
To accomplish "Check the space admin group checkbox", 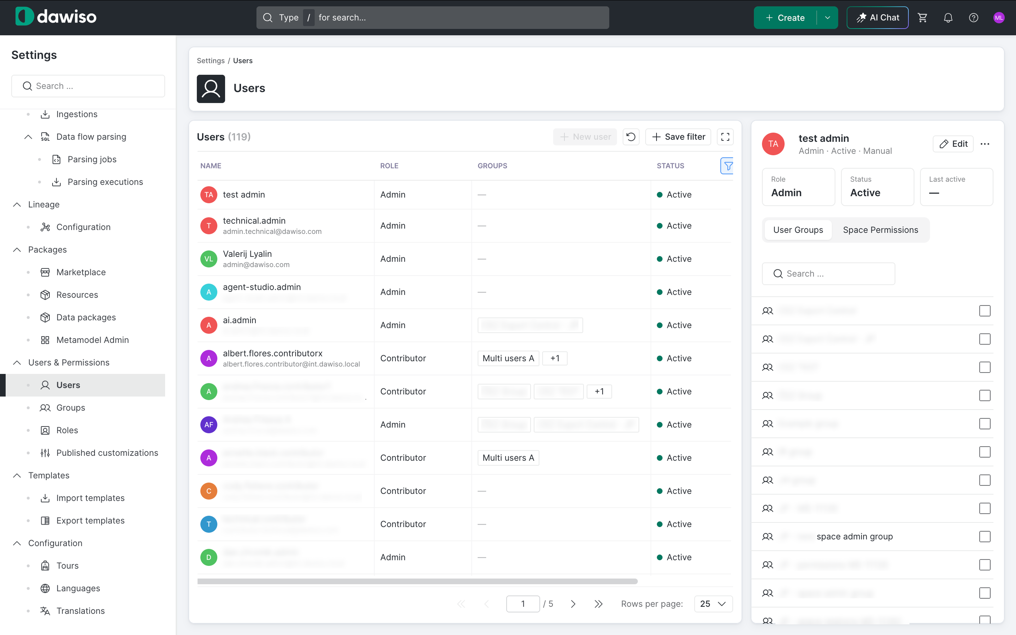I will click(985, 536).
